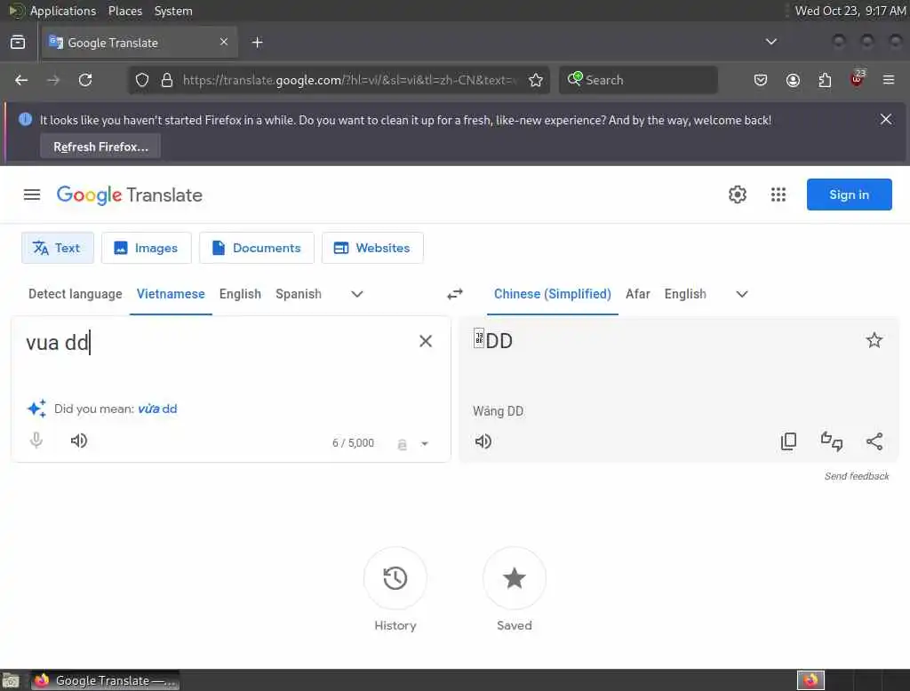Start voice input with microphone icon

(36, 441)
